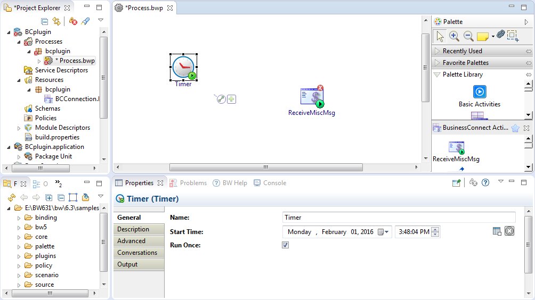Viewport: 535px width, 300px height.
Task: Select Zoom In tool in Palette
Action: pyautogui.click(x=454, y=36)
